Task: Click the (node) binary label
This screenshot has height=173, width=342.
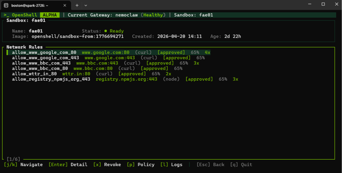Action: click(171, 79)
